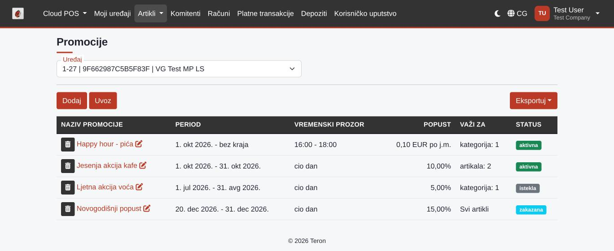Screen dimensions: 614x251
Task: Click the TU user avatar
Action: [x=542, y=13]
